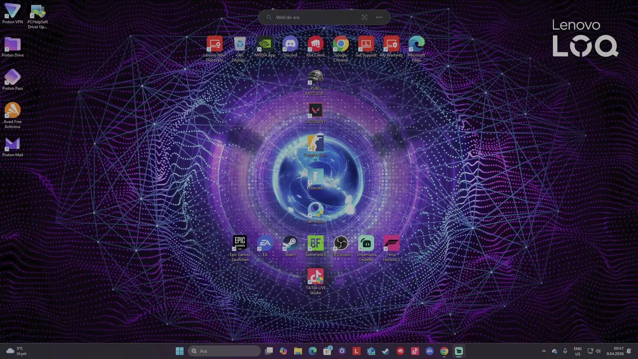Open the notifications bell icon
This screenshot has height=359, width=638.
[630, 351]
